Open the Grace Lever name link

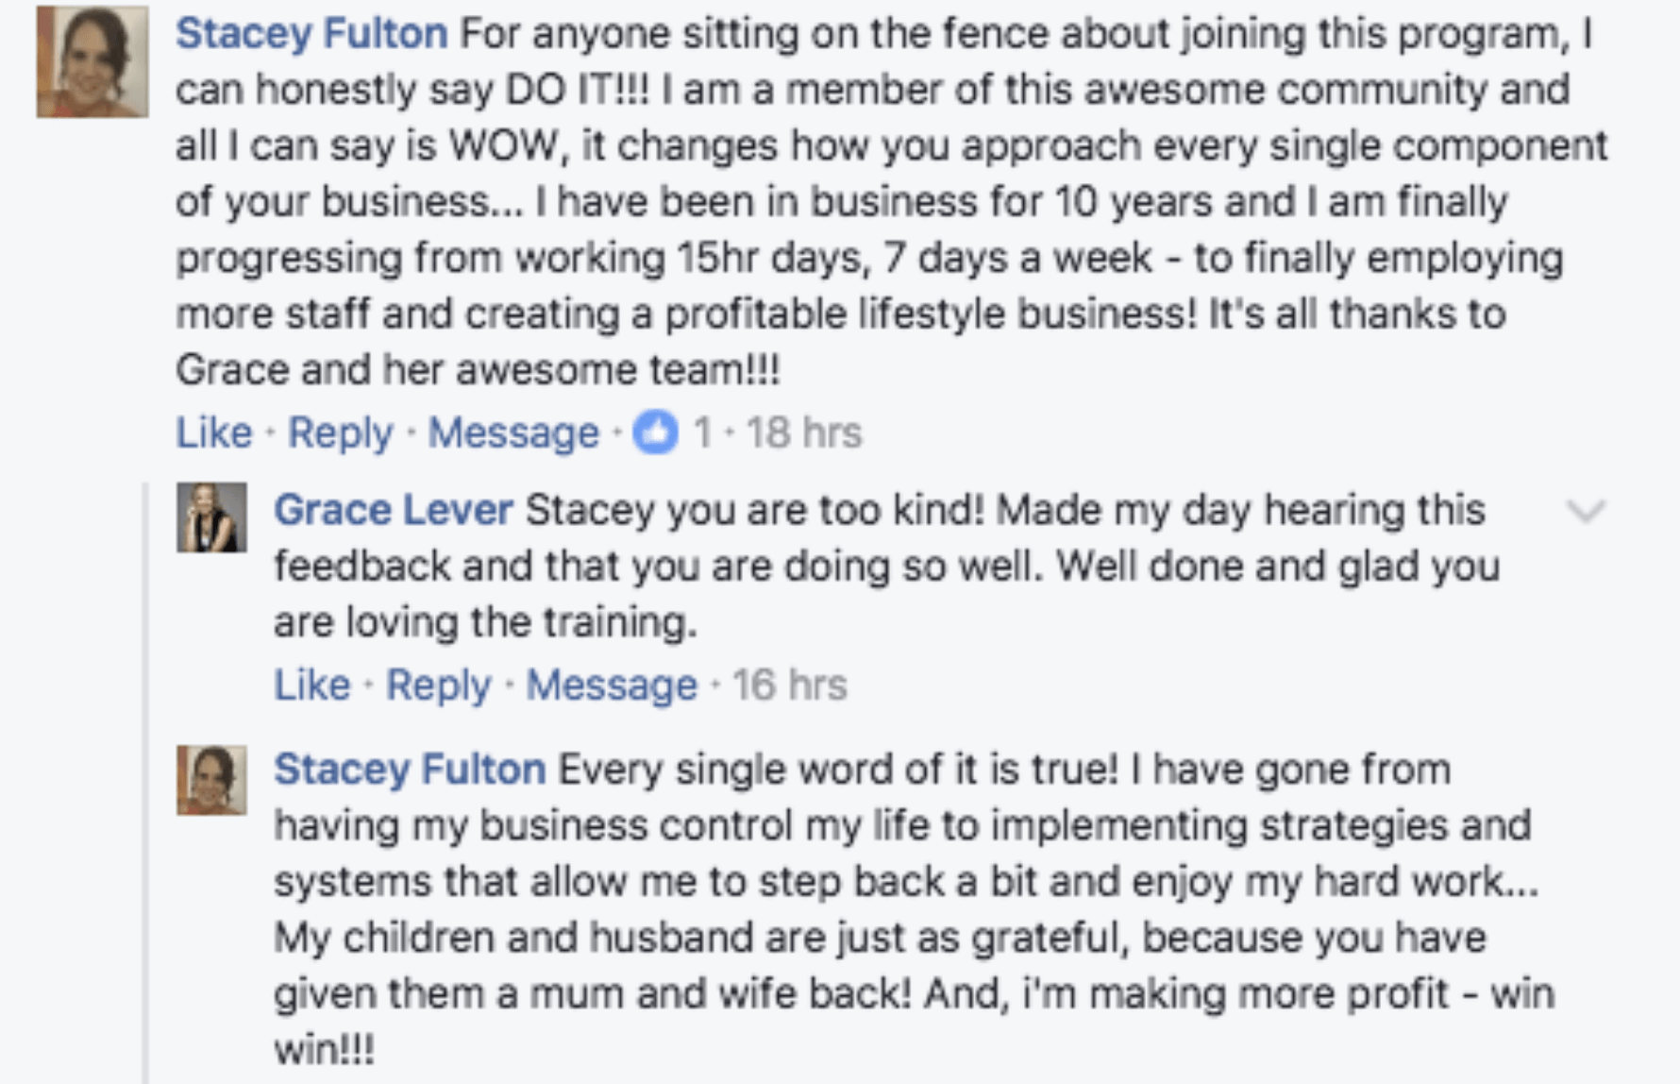[394, 510]
